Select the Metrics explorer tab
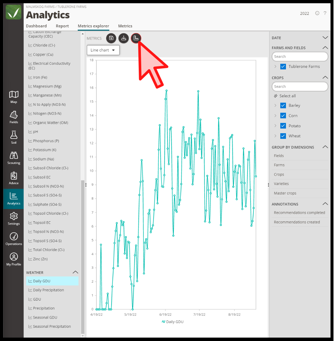334x341 pixels. pyautogui.click(x=93, y=26)
